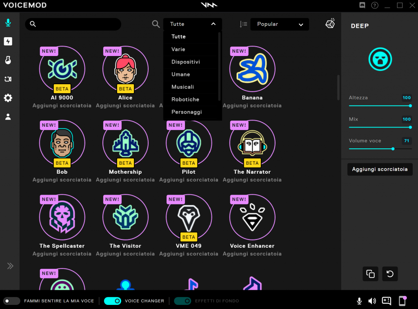
Task: Choose Musicali category option
Action: tap(191, 87)
